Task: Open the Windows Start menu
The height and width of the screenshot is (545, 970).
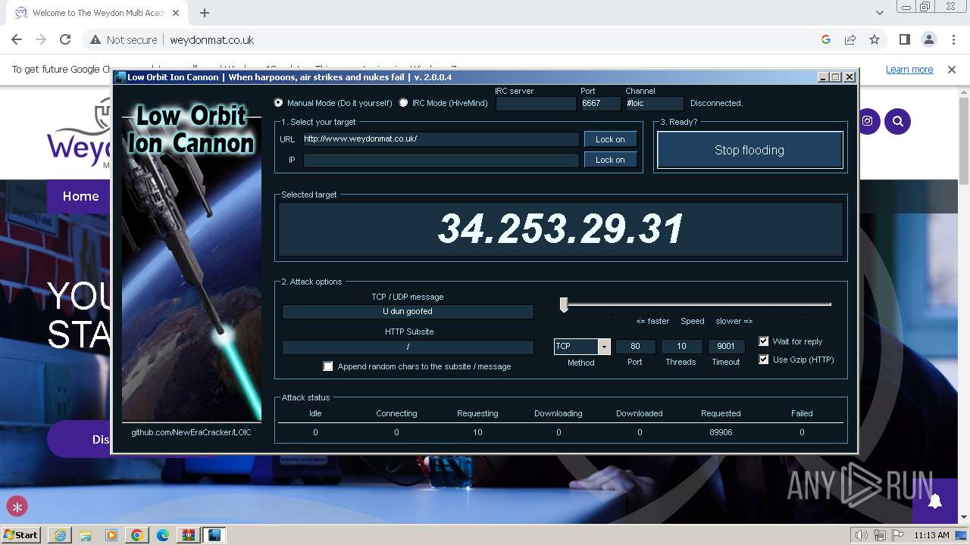Action: tap(20, 535)
